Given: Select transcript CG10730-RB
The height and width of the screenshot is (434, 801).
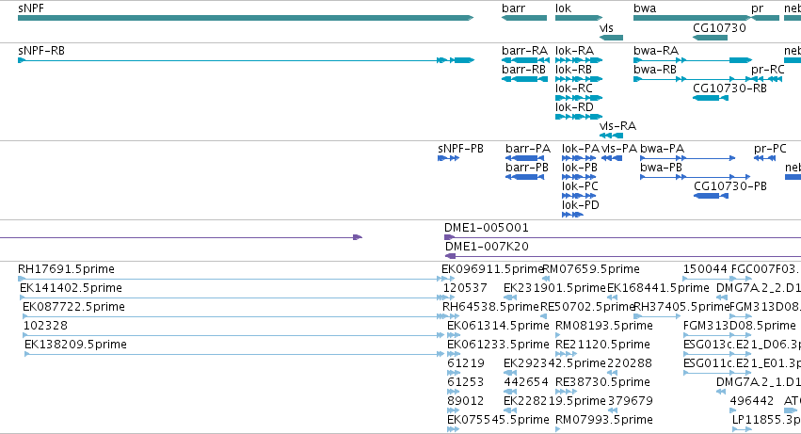Looking at the screenshot, I should (x=710, y=98).
